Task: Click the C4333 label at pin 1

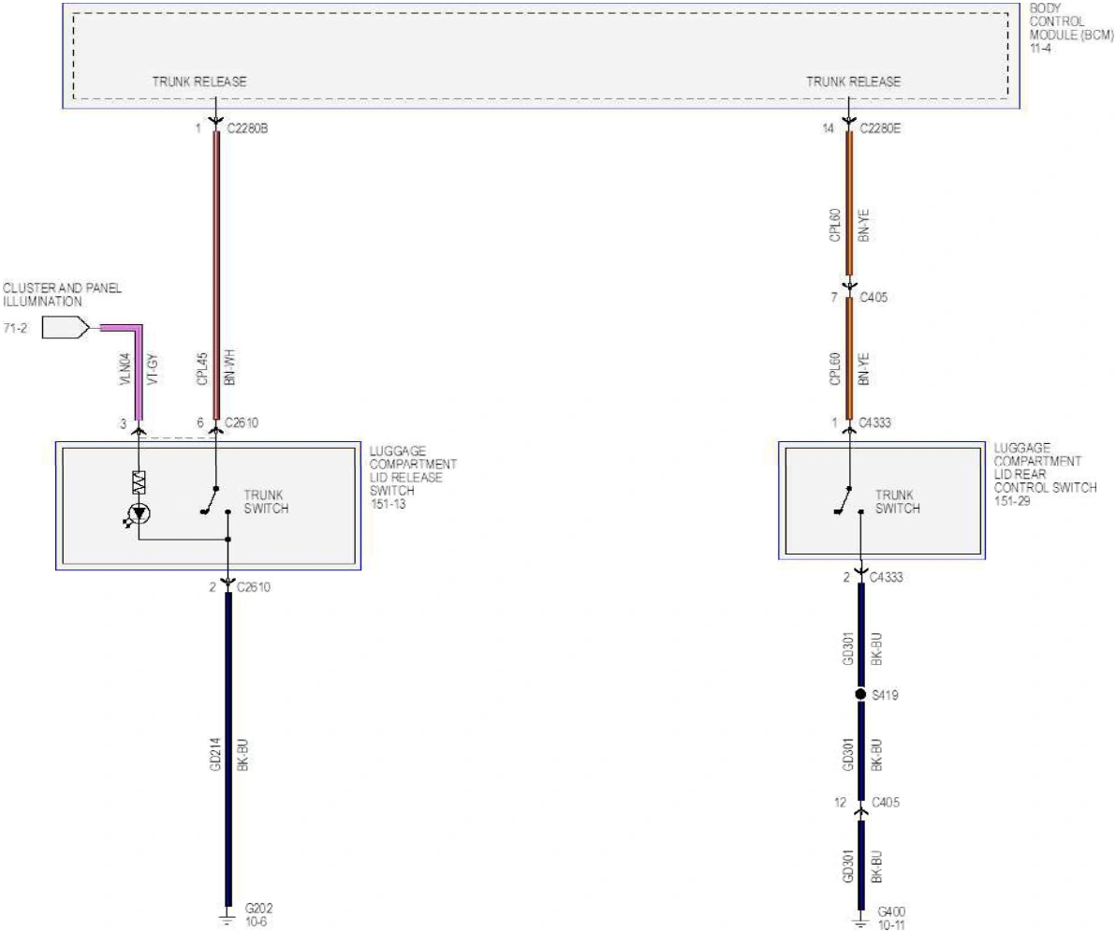Action: (x=874, y=423)
